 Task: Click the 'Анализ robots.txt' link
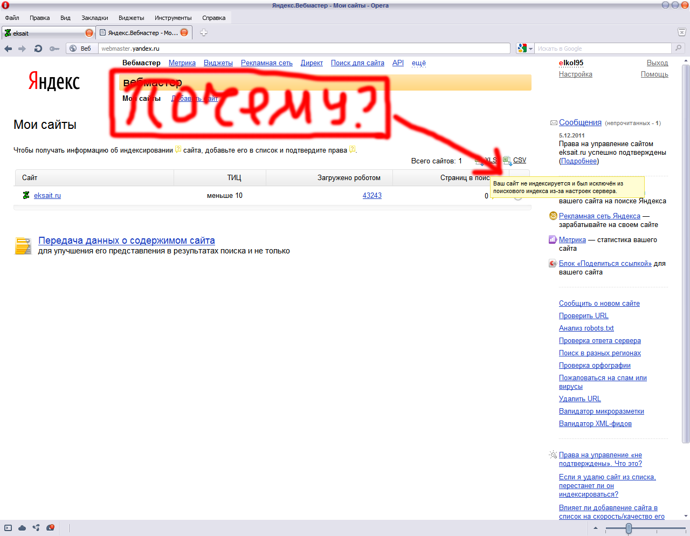[x=586, y=328]
